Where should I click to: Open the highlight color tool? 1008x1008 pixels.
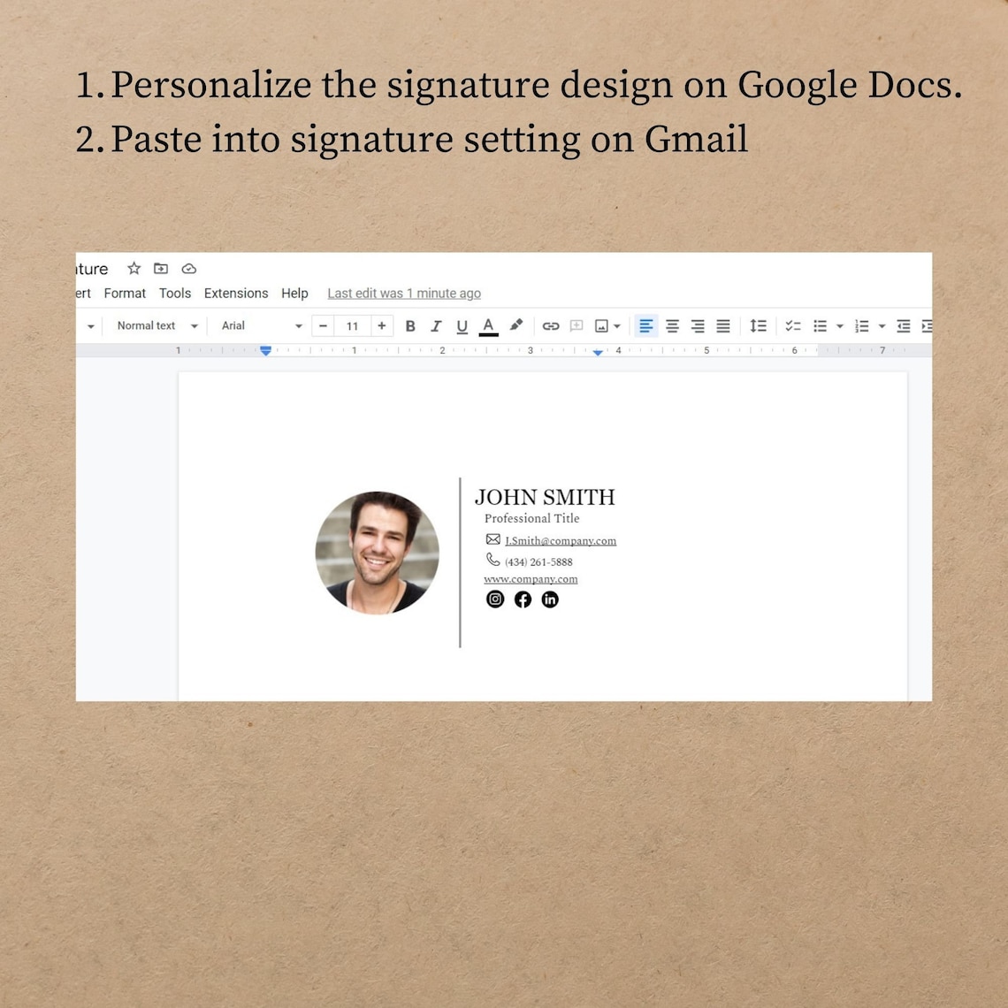tap(516, 325)
